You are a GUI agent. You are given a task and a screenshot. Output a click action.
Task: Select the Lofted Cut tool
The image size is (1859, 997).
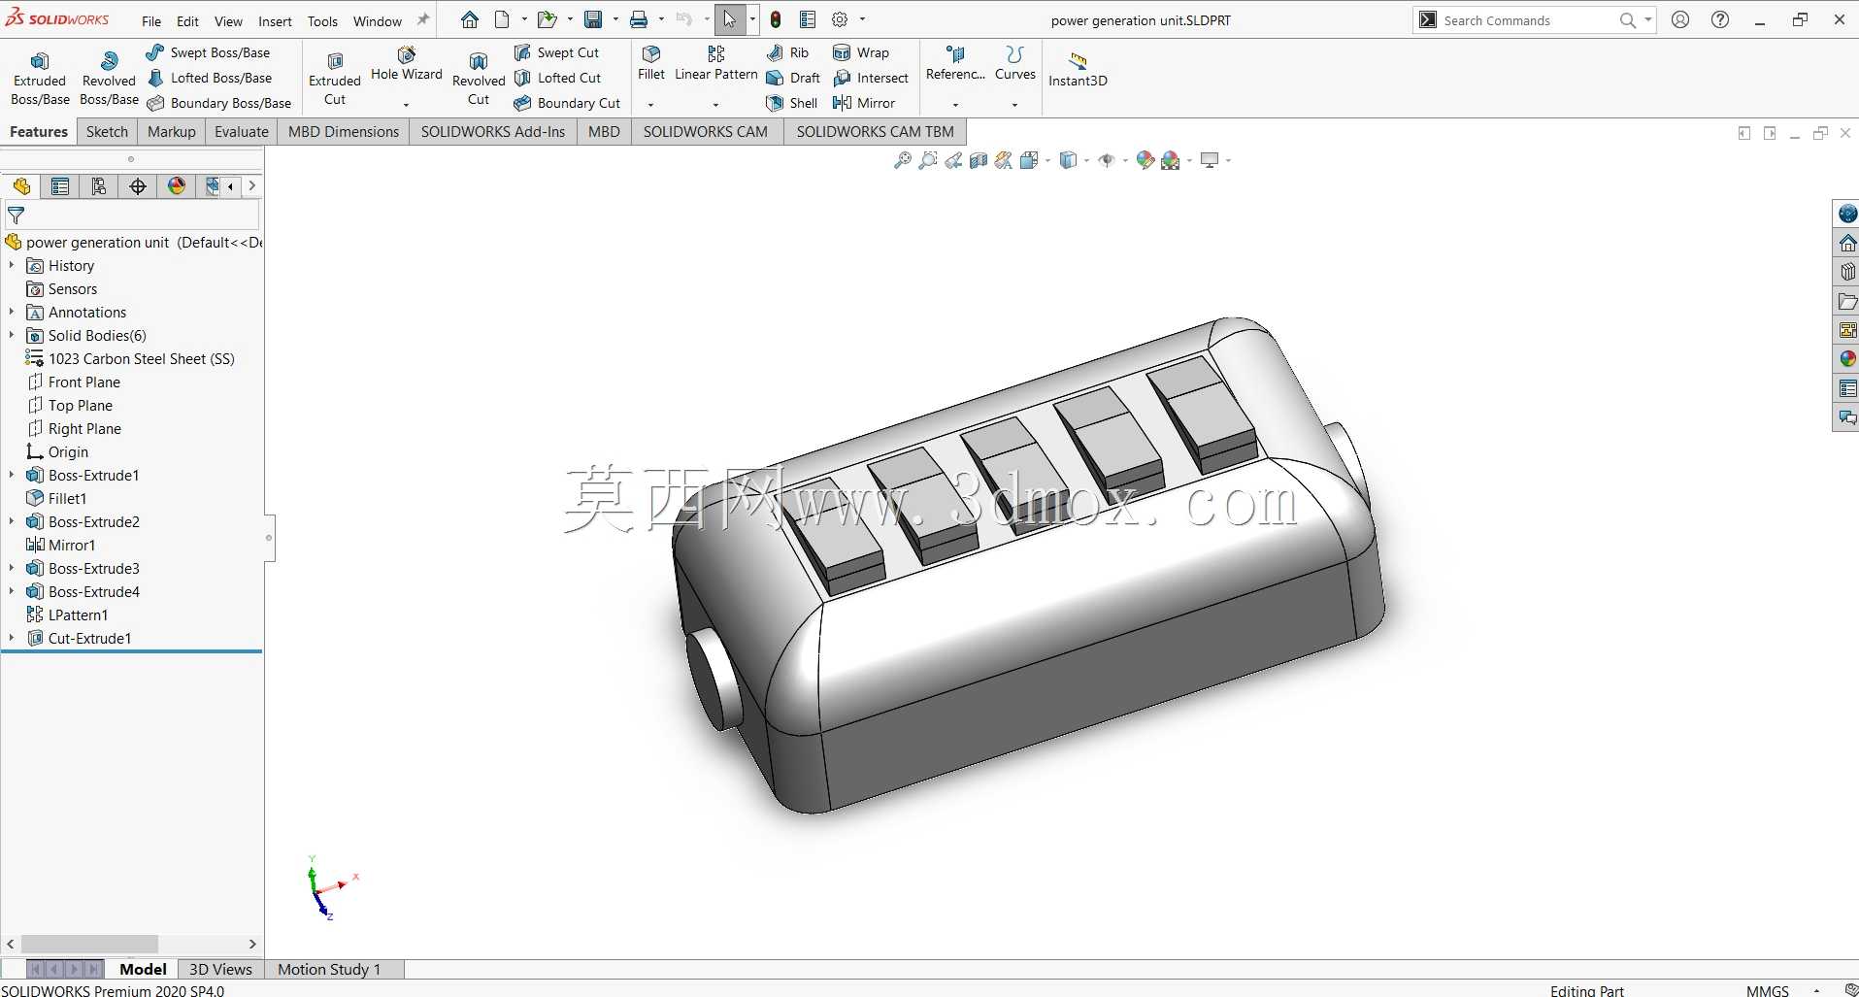(557, 78)
